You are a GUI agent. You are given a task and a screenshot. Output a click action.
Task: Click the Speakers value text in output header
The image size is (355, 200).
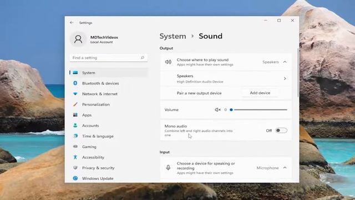pyautogui.click(x=271, y=62)
